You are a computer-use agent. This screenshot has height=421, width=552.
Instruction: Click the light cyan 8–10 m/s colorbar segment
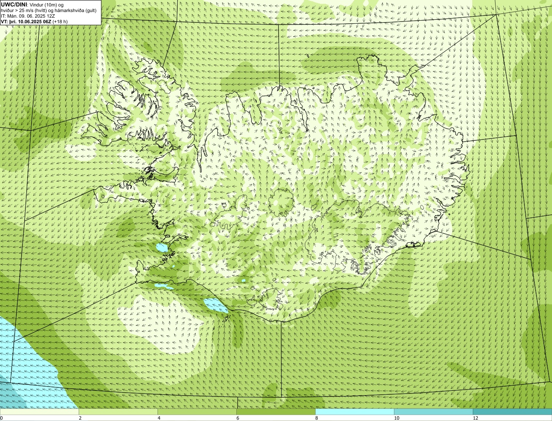click(x=355, y=412)
